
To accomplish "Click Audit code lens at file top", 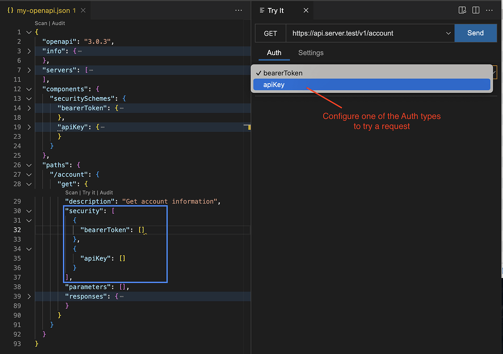I will (x=58, y=23).
